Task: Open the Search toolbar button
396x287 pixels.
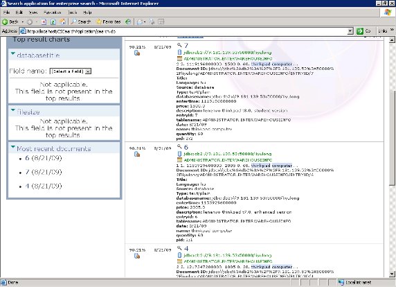Action: [x=80, y=21]
